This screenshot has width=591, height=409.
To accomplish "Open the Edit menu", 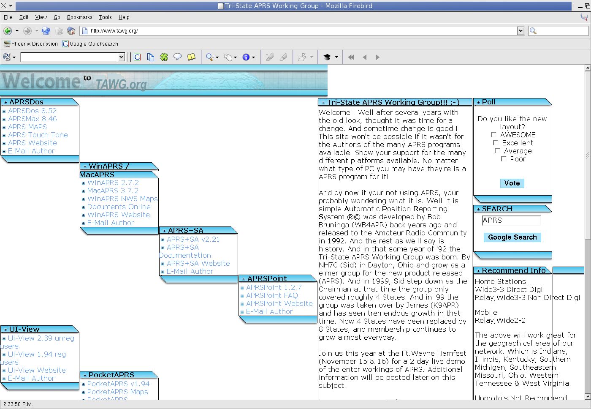I will [x=24, y=17].
